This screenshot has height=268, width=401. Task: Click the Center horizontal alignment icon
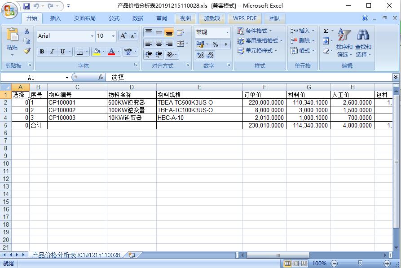159,44
